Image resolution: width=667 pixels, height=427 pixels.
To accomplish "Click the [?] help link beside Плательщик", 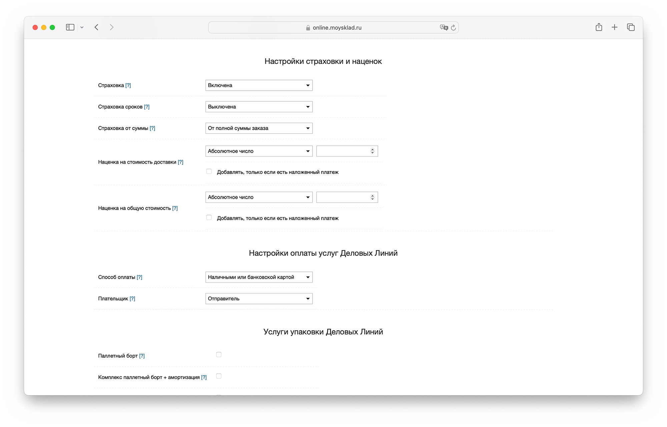I will click(132, 299).
